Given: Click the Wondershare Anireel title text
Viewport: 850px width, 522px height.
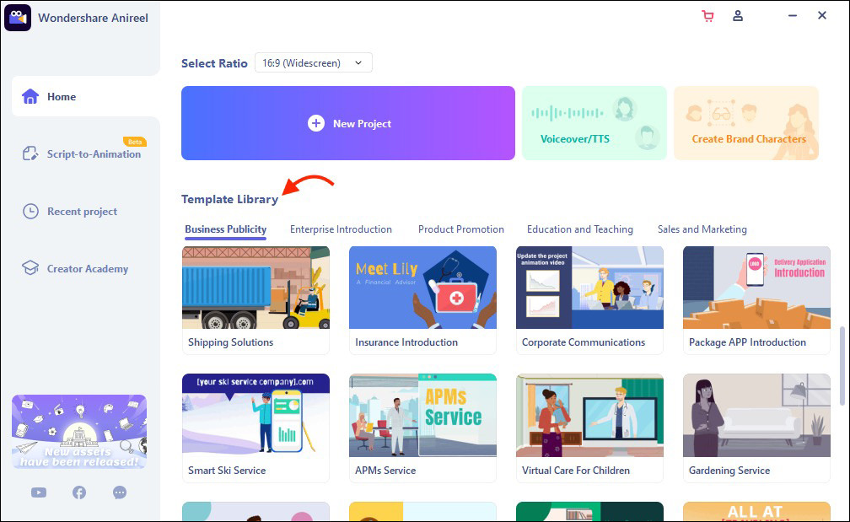Looking at the screenshot, I should click(x=94, y=18).
